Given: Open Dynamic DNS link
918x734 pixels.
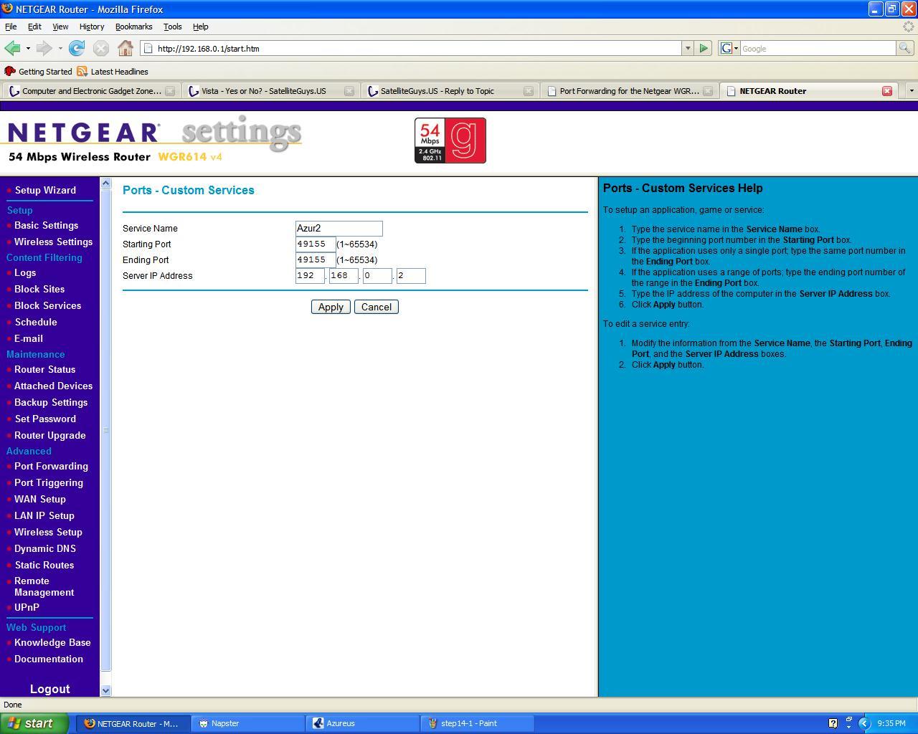Looking at the screenshot, I should pos(45,548).
